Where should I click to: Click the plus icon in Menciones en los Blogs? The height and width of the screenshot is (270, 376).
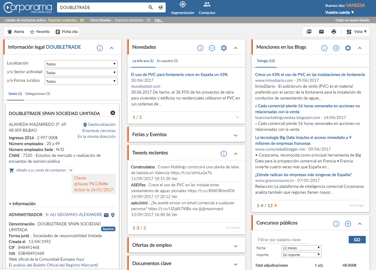[x=336, y=48]
